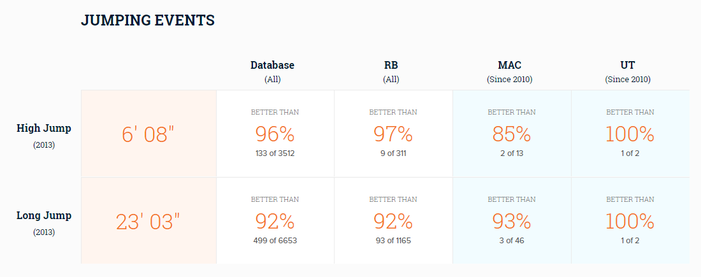The width and height of the screenshot is (701, 277).
Task: Open the Long Jump Database 92% cell
Action: (275, 220)
